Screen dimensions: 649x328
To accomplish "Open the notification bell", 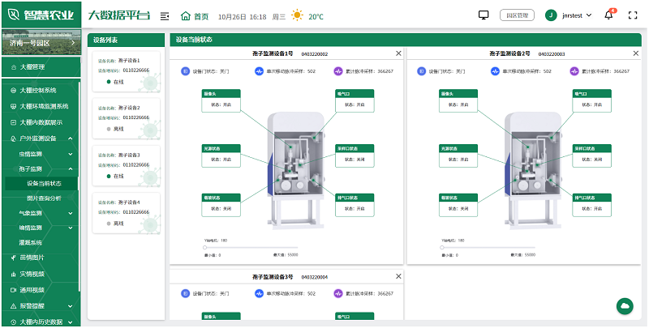I will pyautogui.click(x=609, y=15).
